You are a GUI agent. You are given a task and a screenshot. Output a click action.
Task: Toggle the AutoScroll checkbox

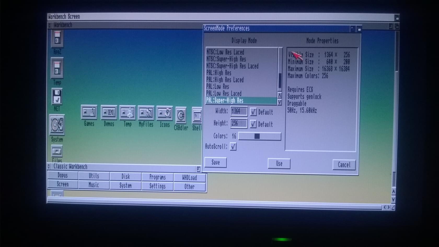click(233, 147)
